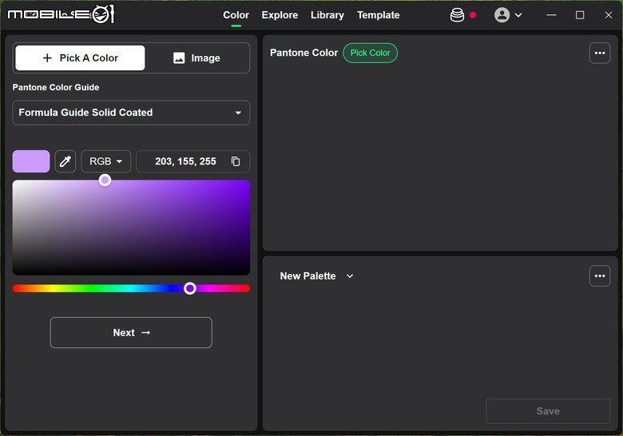The height and width of the screenshot is (436, 623).
Task: Click the green Pick Color pill
Action: (x=371, y=53)
